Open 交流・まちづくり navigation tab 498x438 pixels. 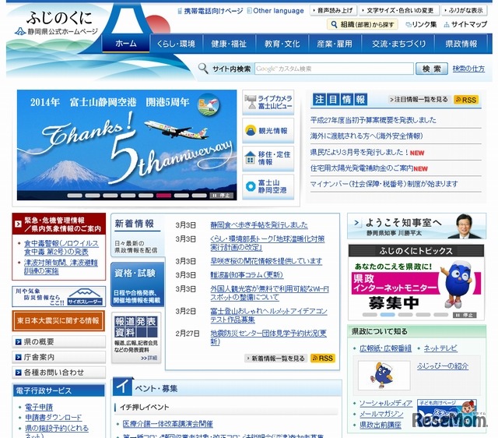[x=398, y=44]
